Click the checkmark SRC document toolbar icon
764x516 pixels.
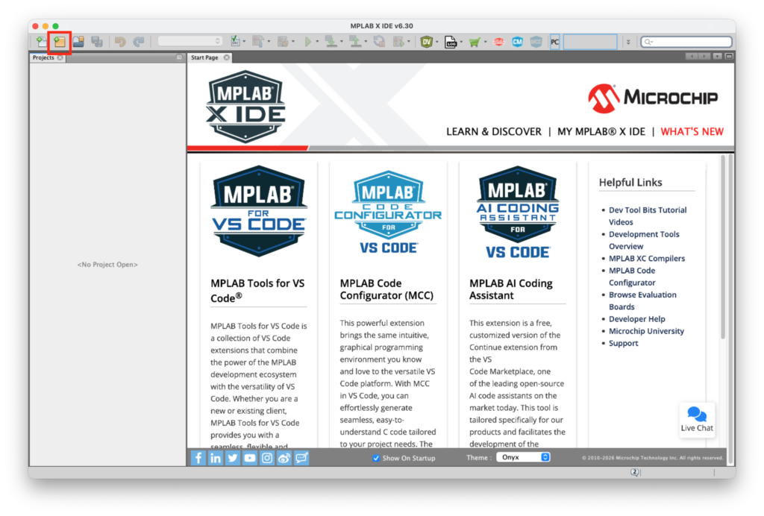click(x=235, y=42)
